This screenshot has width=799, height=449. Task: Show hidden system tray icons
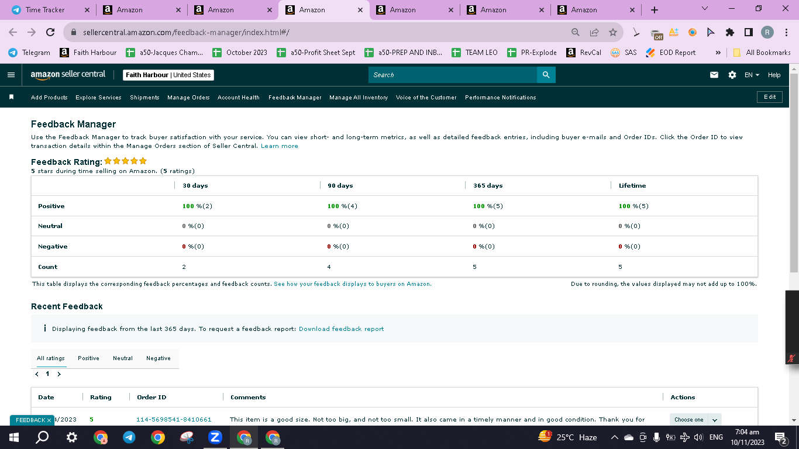pos(614,437)
